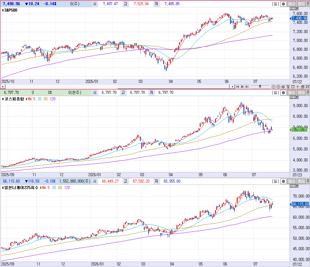This screenshot has height=267, width=310.
Task: Click 매수 buy button in 코스피종합 chart header
Action: click(x=291, y=92)
